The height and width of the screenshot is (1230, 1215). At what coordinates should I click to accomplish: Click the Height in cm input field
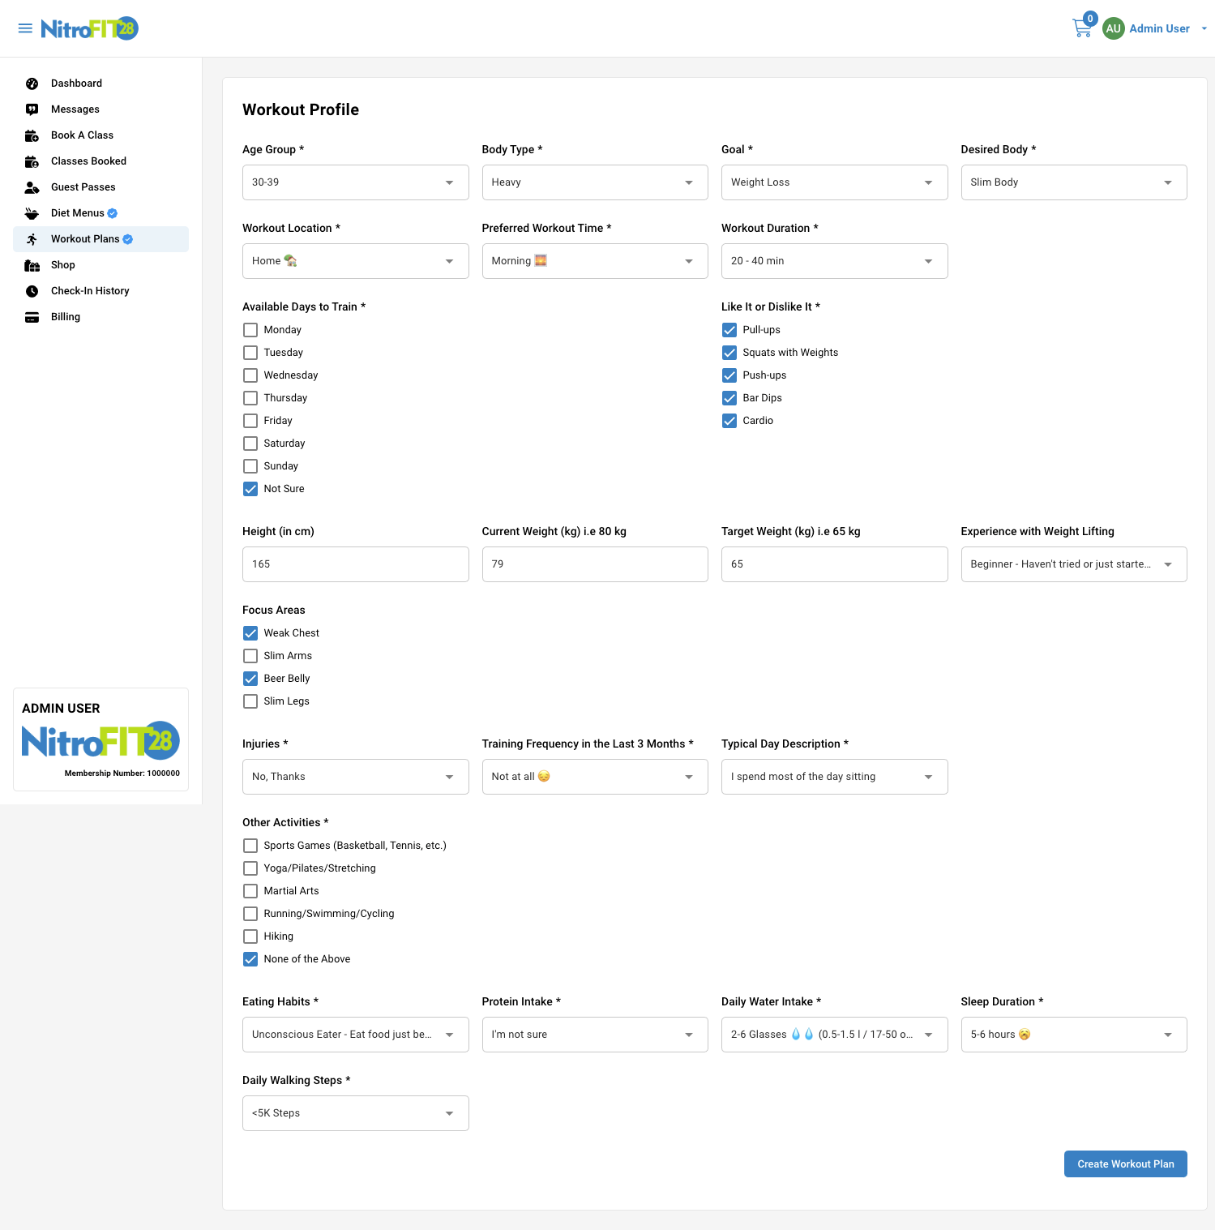click(x=355, y=564)
